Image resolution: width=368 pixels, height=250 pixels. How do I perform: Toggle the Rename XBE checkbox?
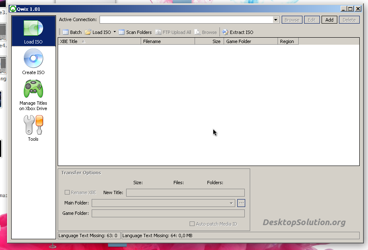(x=67, y=192)
